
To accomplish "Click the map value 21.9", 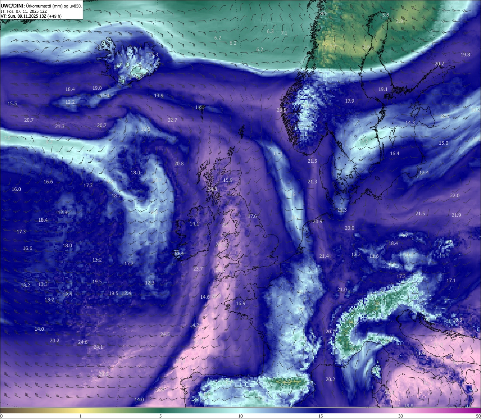I will 456,215.
